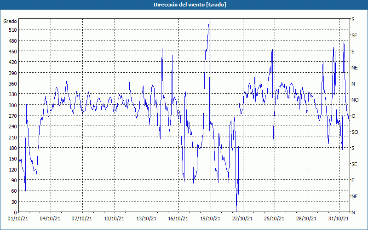Click the 450 y-axis value

pos(12,52)
